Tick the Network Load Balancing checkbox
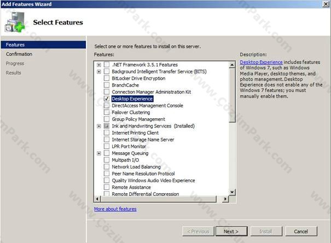The height and width of the screenshot is (243, 331). [107, 167]
